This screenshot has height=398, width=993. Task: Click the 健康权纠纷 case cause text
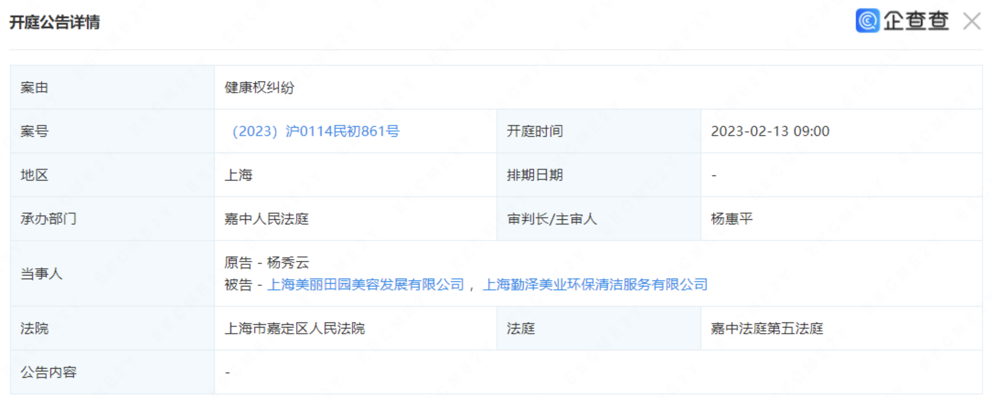click(259, 88)
